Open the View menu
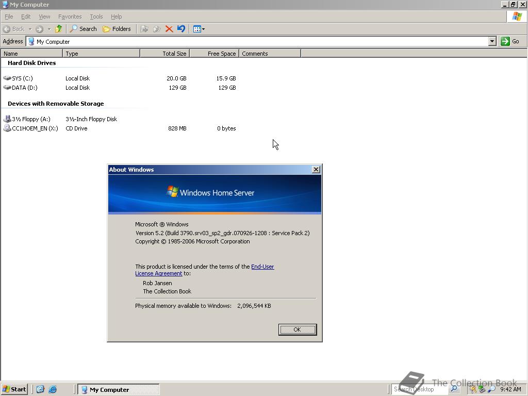The image size is (528, 396). (x=44, y=16)
